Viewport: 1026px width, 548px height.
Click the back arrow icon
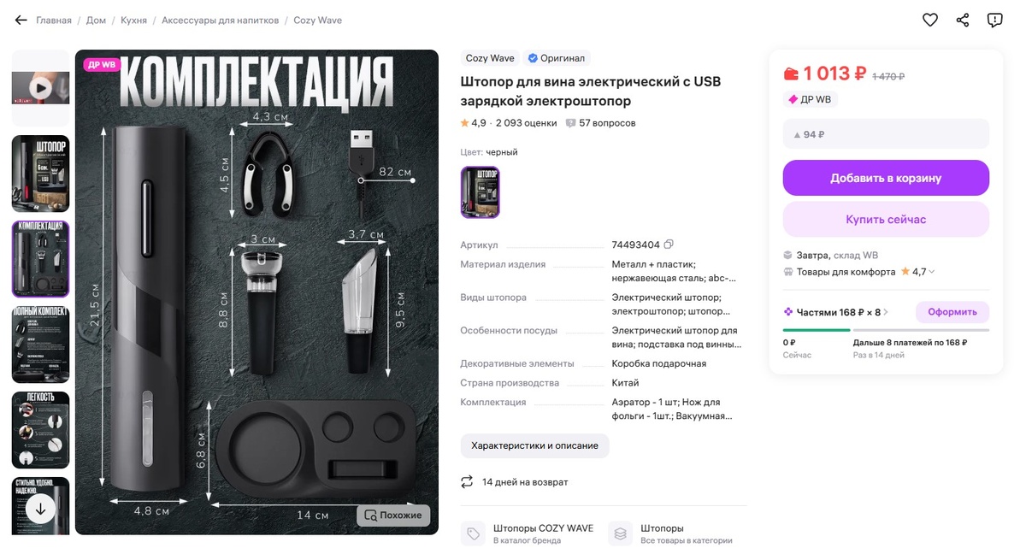[21, 21]
